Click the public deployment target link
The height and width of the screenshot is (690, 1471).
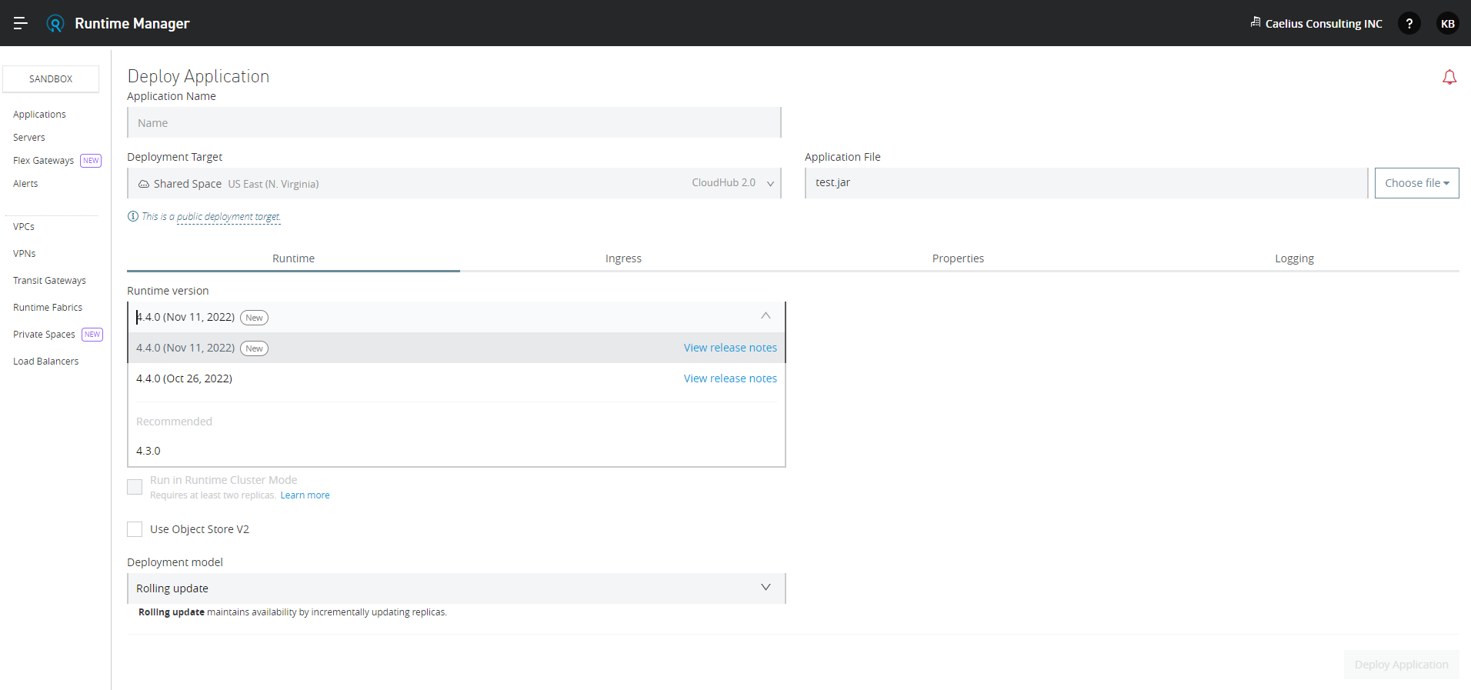[228, 217]
